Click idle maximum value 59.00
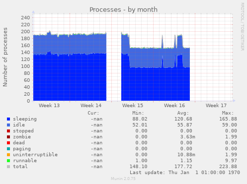Image resolution: width=247 pixels, height=184 pixels. click(230, 125)
